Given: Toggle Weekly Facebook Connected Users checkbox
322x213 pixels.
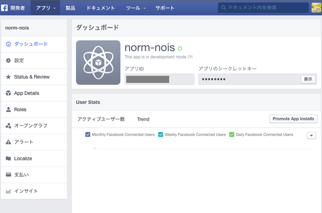Looking at the screenshot, I should pyautogui.click(x=160, y=135).
